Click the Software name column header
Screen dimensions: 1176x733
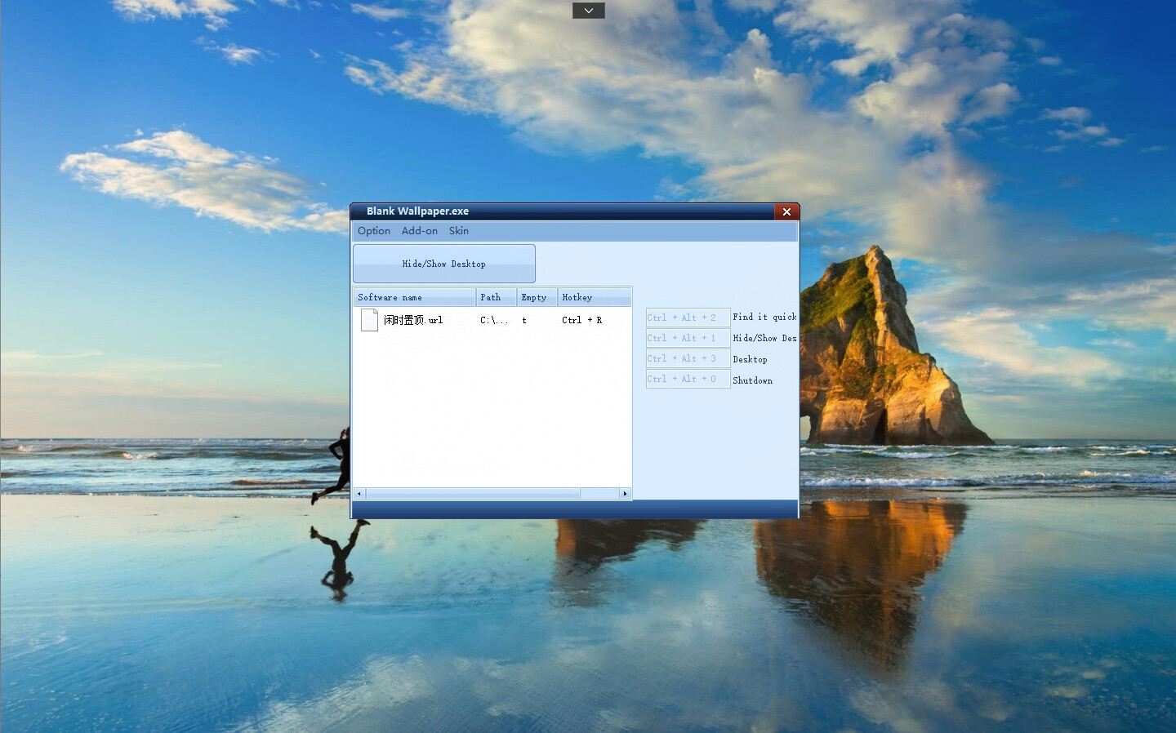414,296
